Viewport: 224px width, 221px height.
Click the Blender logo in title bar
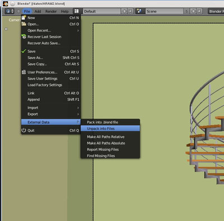(x=5, y=3)
